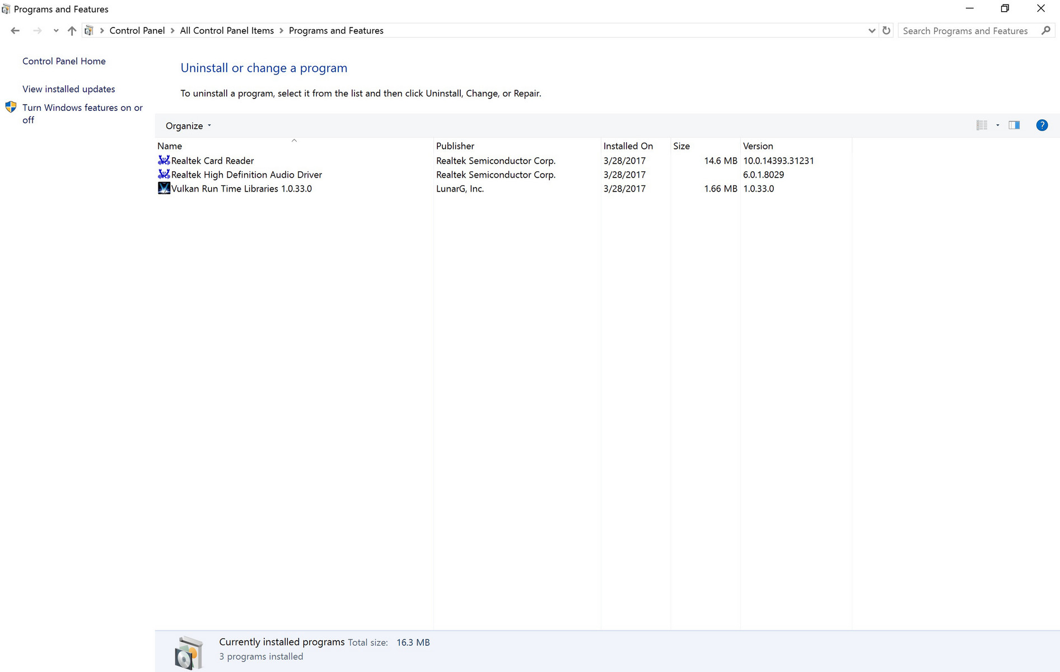Sort by Installed On column header
Screen dimensions: 1060x672
pyautogui.click(x=636, y=146)
